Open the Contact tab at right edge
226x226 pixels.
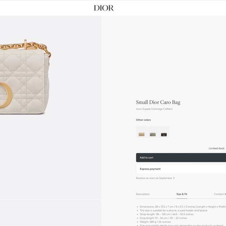220,194
